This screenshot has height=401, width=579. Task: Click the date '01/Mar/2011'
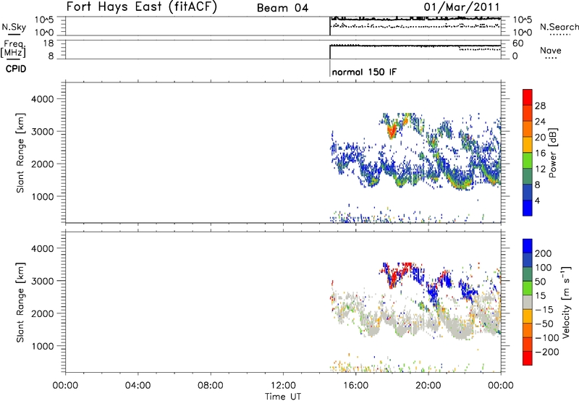coord(462,7)
